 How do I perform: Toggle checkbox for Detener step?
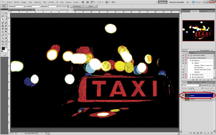[x=183, y=63]
